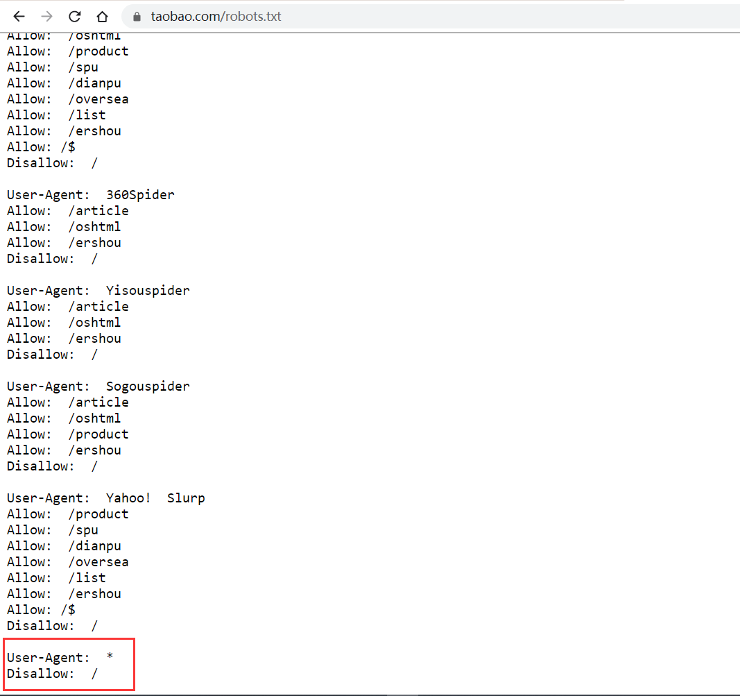Screen dimensions: 740x696
Task: Click 'Allow: /ershou' in the topmost section
Action: [64, 130]
